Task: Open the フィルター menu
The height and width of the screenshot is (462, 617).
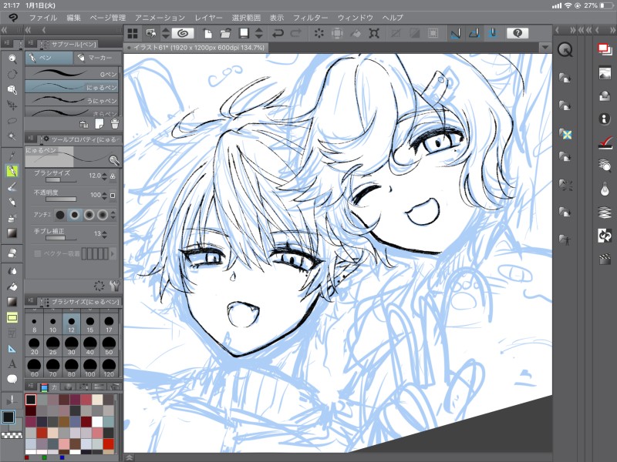Action: [x=311, y=18]
